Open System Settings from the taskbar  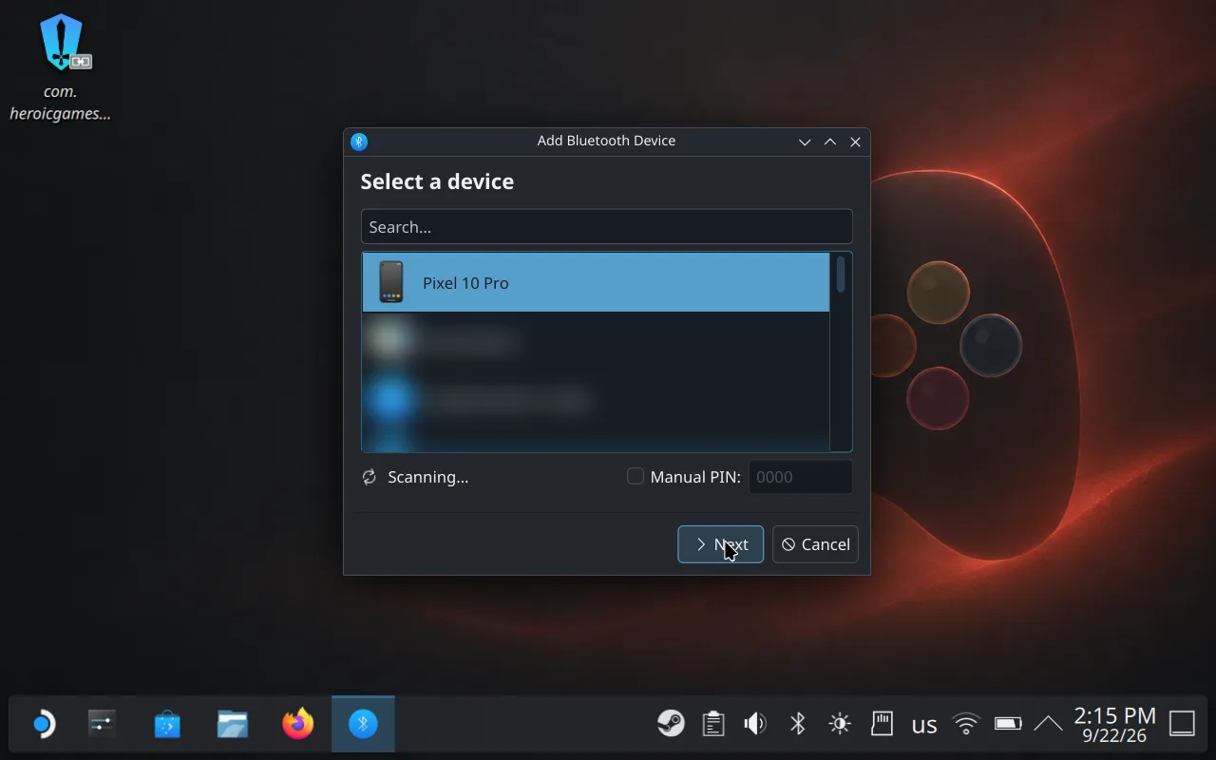(102, 725)
